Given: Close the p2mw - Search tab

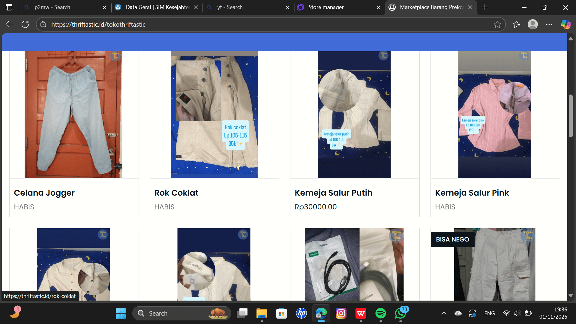Looking at the screenshot, I should (x=104, y=7).
